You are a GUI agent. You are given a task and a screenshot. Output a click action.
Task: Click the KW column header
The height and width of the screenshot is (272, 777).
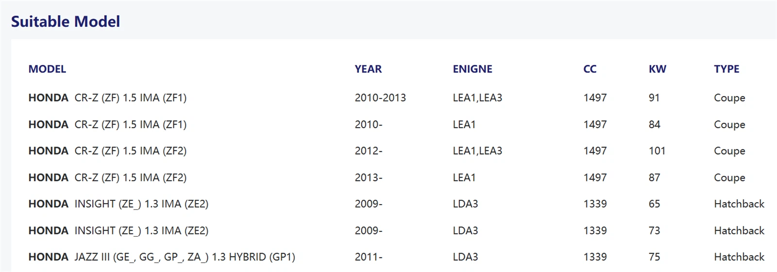click(658, 69)
